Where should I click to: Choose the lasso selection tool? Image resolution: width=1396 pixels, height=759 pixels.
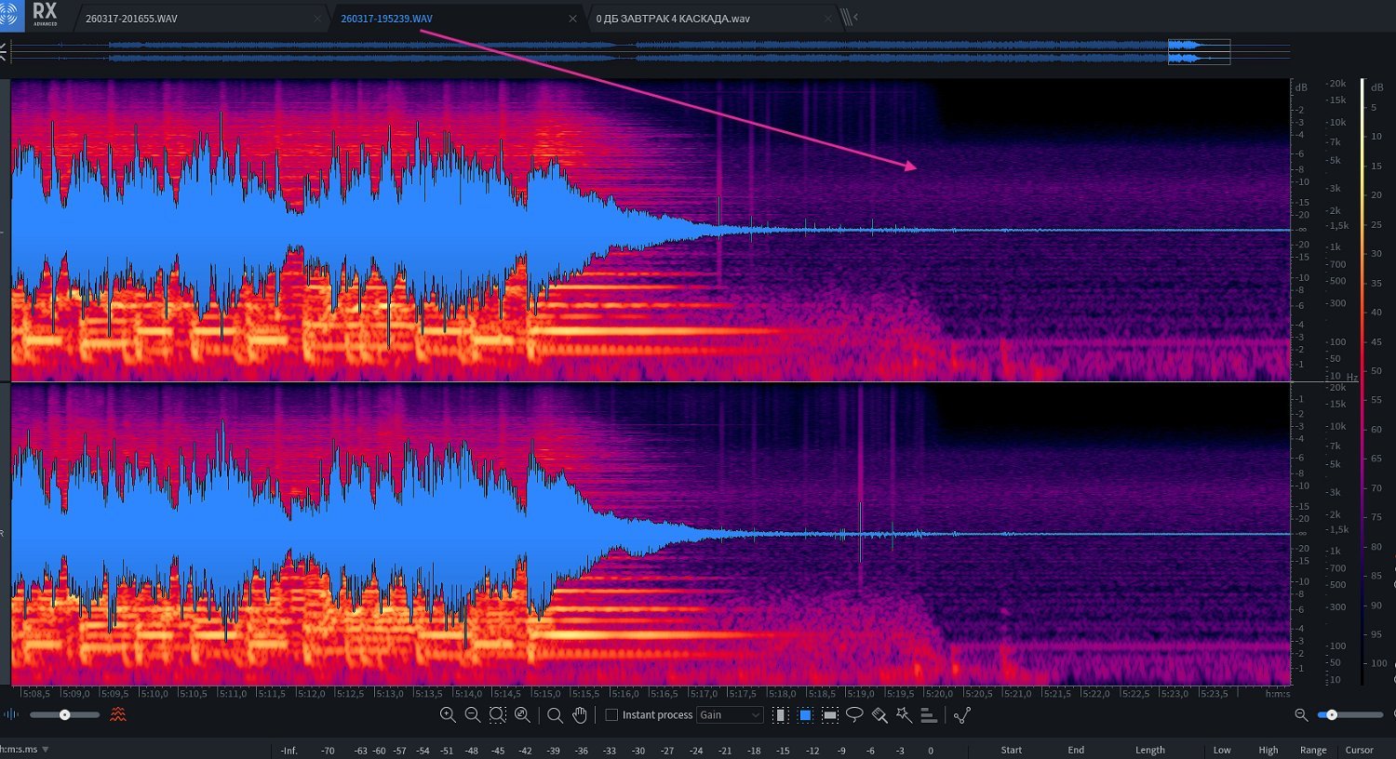[854, 715]
